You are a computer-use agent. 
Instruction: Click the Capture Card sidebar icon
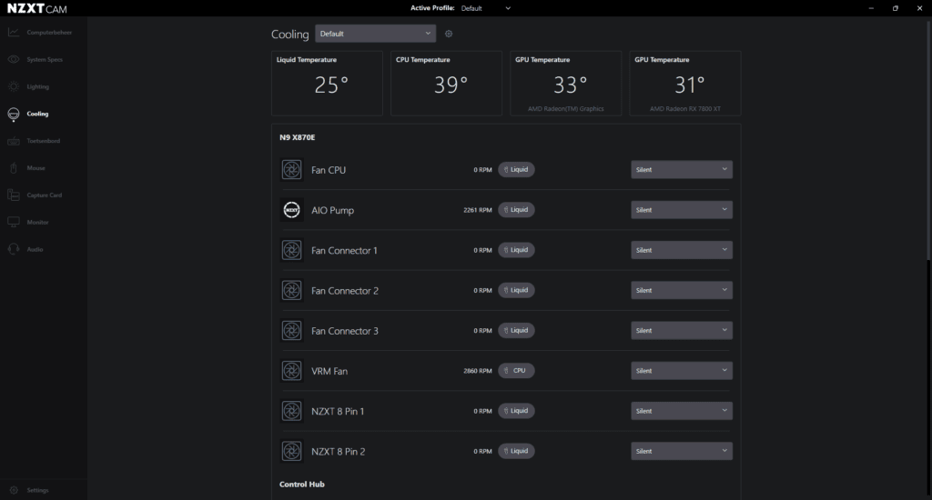point(14,195)
